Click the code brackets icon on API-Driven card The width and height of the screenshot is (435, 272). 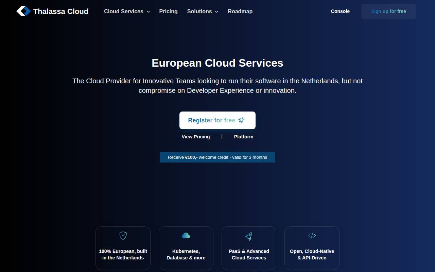point(312,235)
